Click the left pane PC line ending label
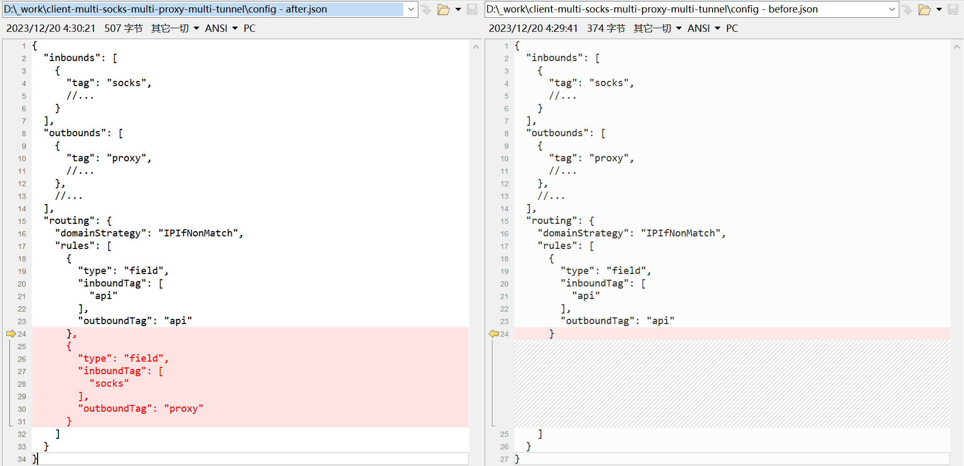This screenshot has width=964, height=466. tap(249, 28)
